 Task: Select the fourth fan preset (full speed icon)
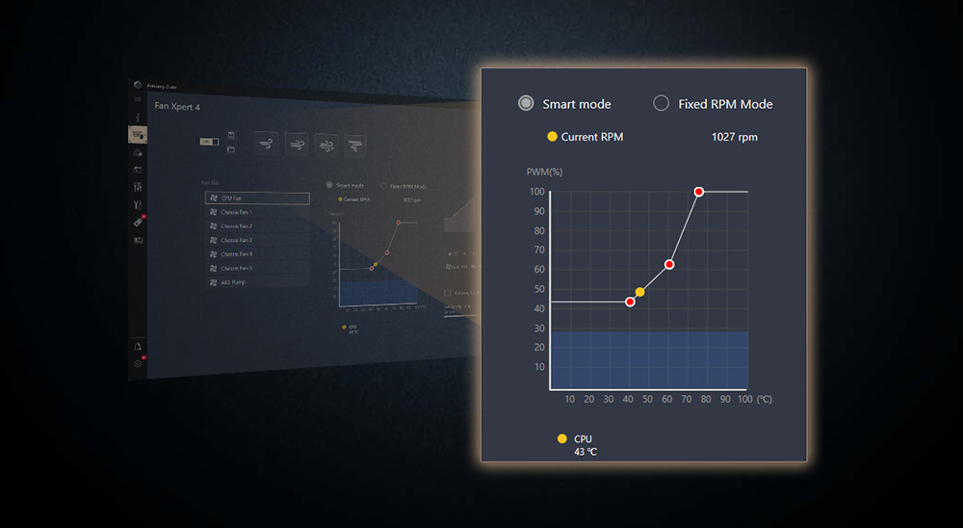(355, 146)
